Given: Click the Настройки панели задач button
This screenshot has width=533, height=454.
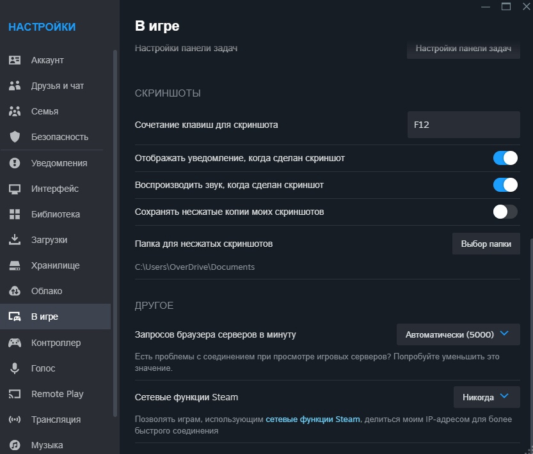Looking at the screenshot, I should [463, 49].
